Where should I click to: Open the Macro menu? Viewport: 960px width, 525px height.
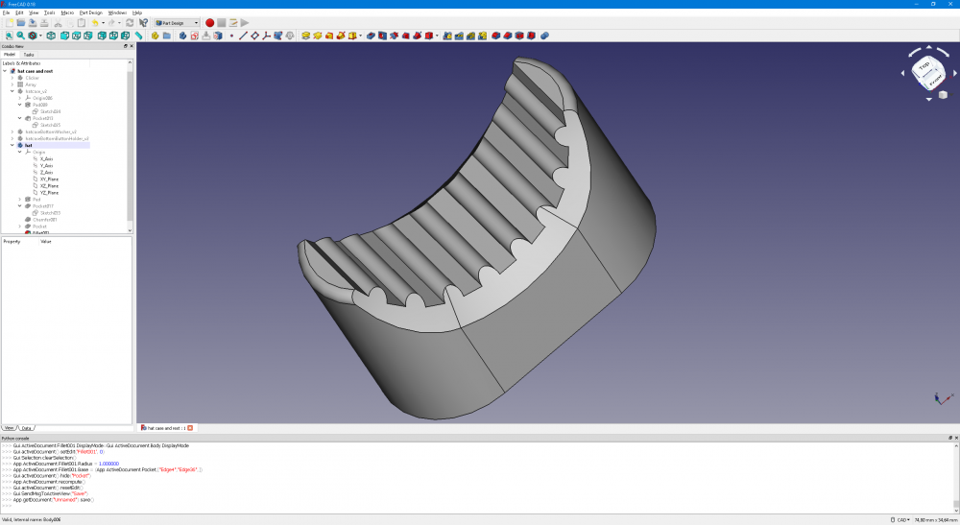tap(67, 12)
